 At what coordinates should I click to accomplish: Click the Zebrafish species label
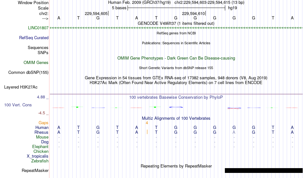point(40,161)
